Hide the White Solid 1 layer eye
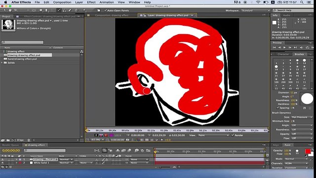316x178 pixels. click(x=2, y=163)
